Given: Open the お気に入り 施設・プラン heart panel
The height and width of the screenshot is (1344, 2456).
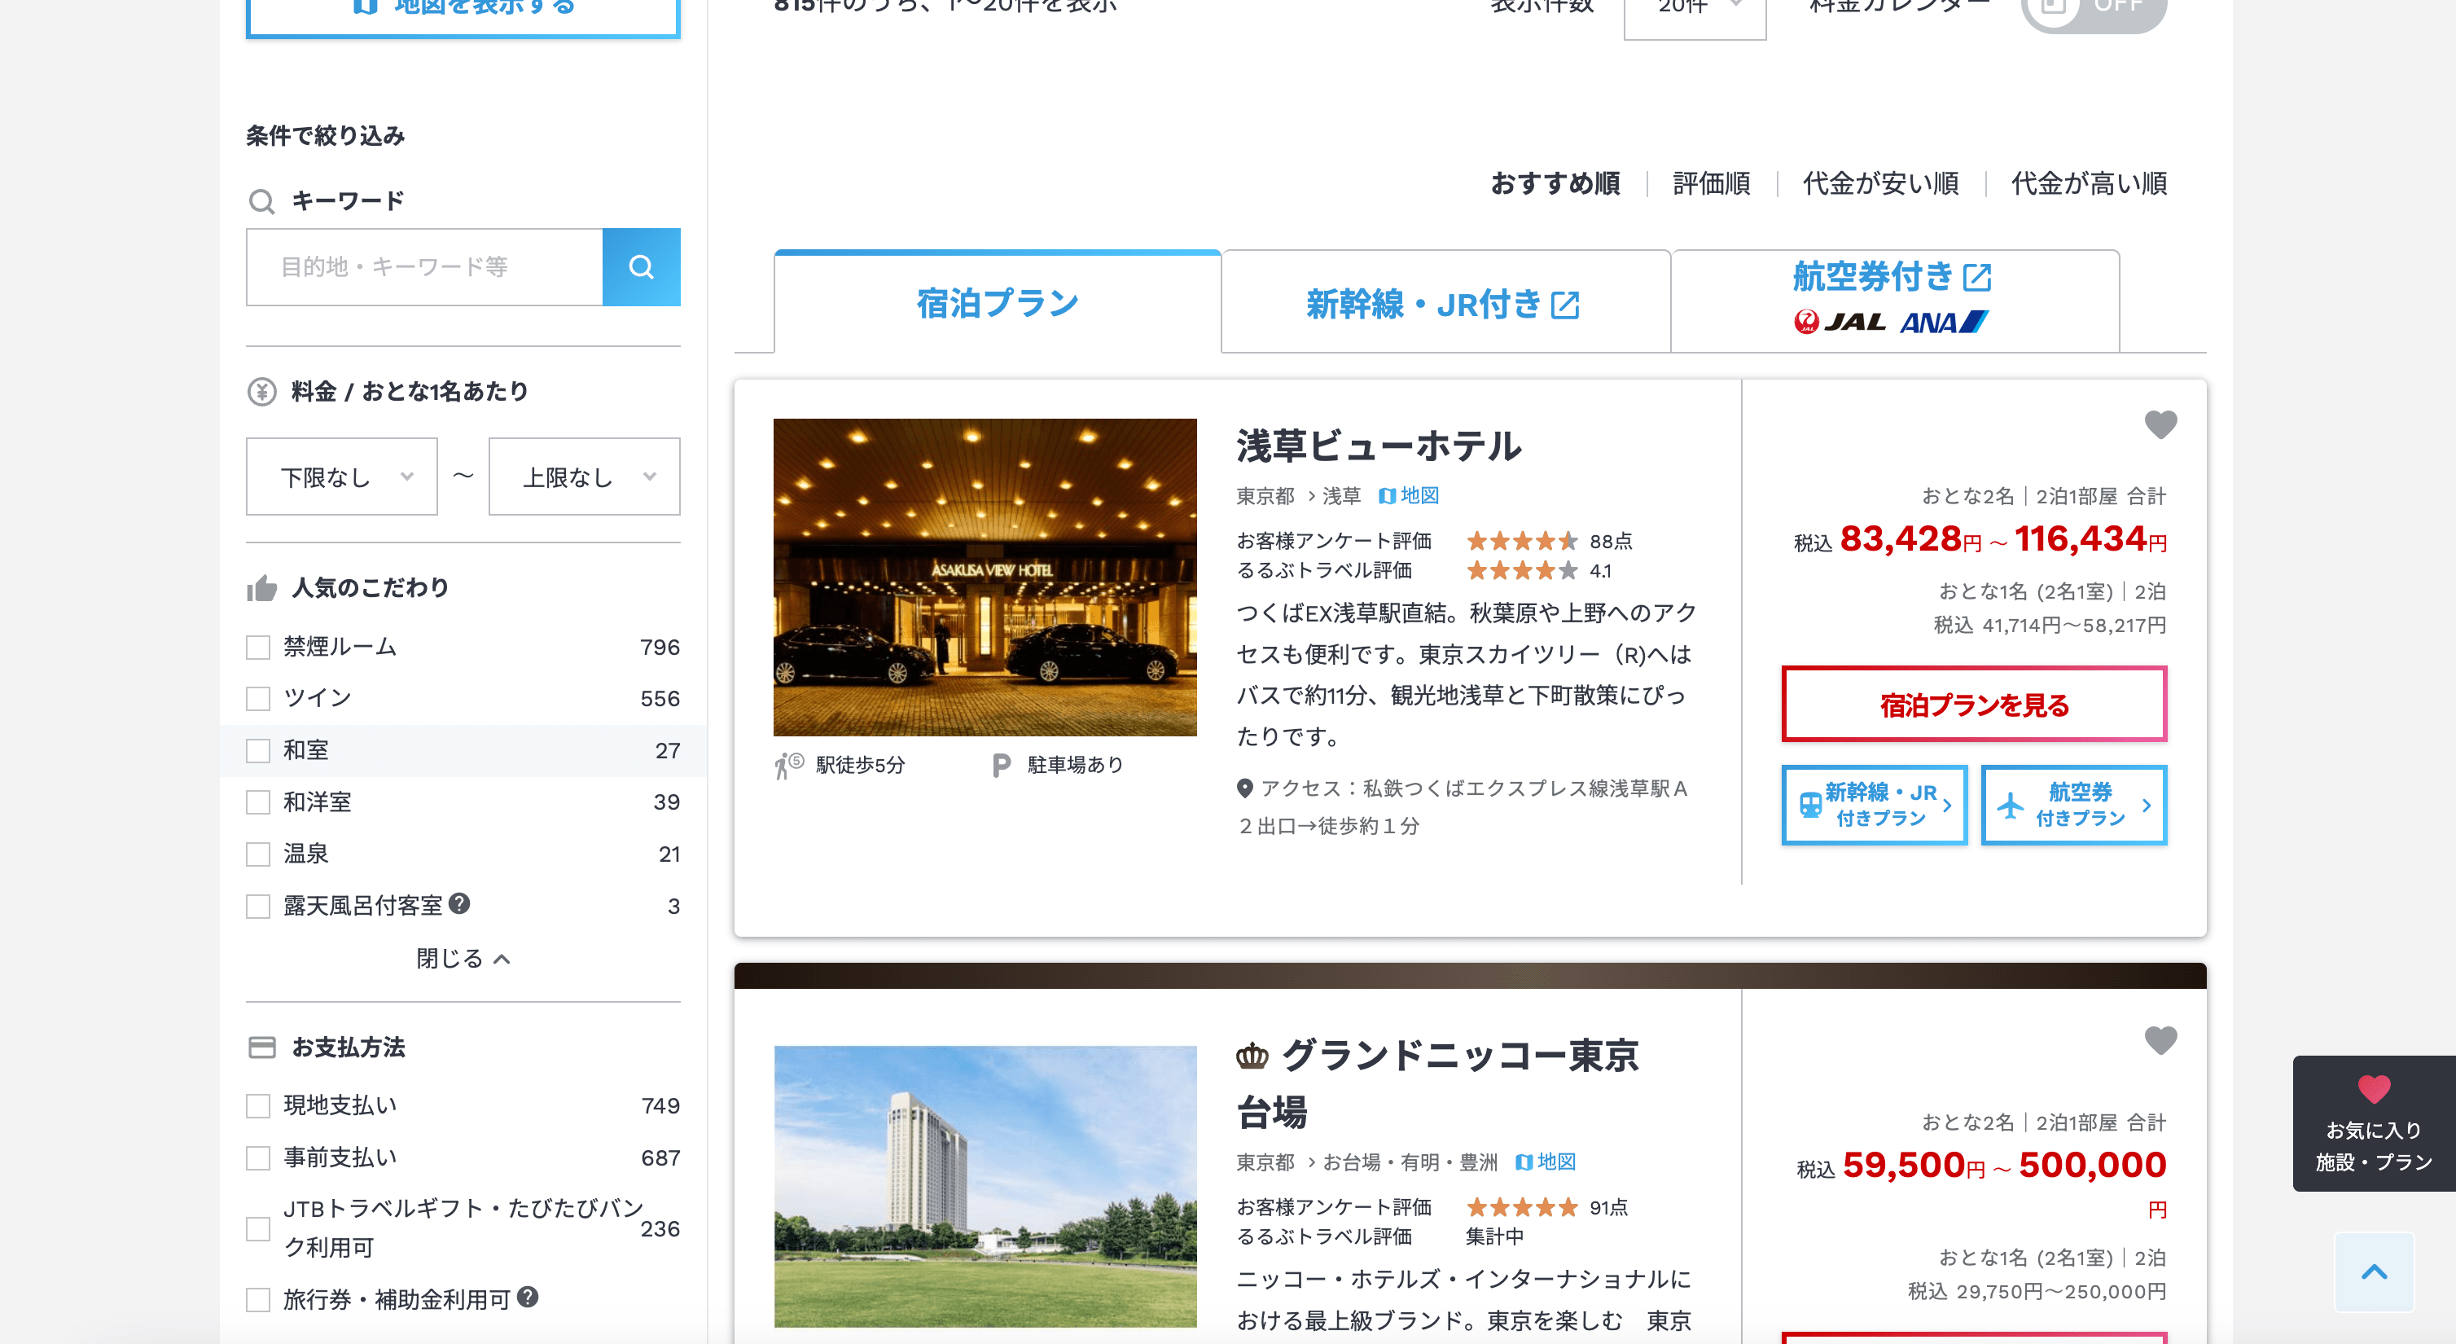Looking at the screenshot, I should tap(2373, 1122).
